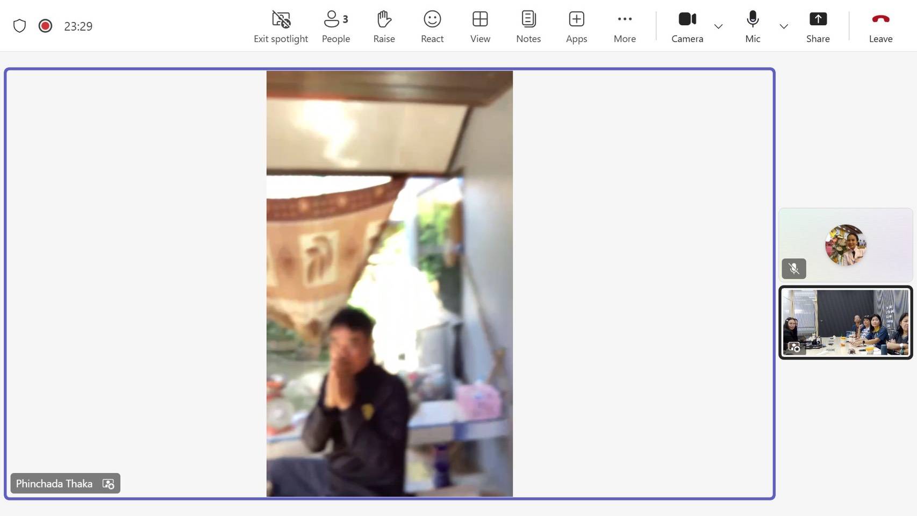Open the More actions menu

tap(625, 26)
